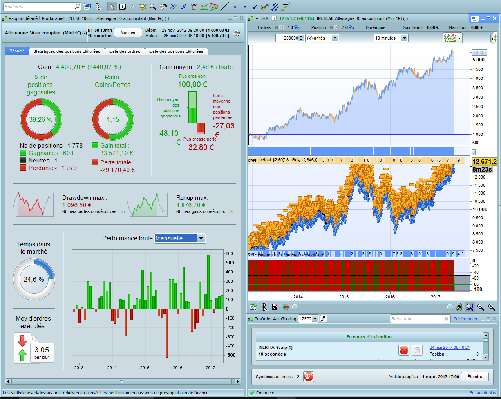Open Statistiques des positions clôturées tab
This screenshot has height=399, width=501.
(x=67, y=51)
